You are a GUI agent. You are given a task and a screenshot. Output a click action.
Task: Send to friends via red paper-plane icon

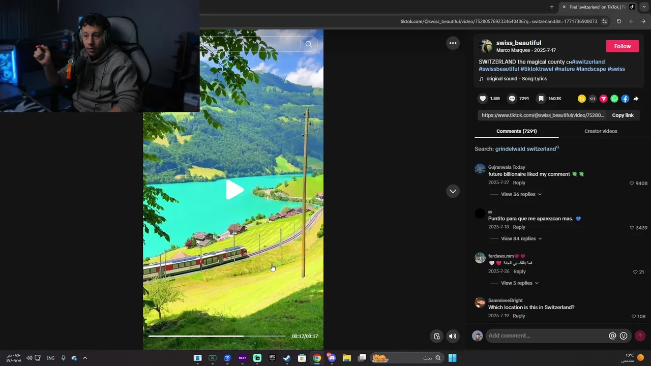[x=604, y=99]
